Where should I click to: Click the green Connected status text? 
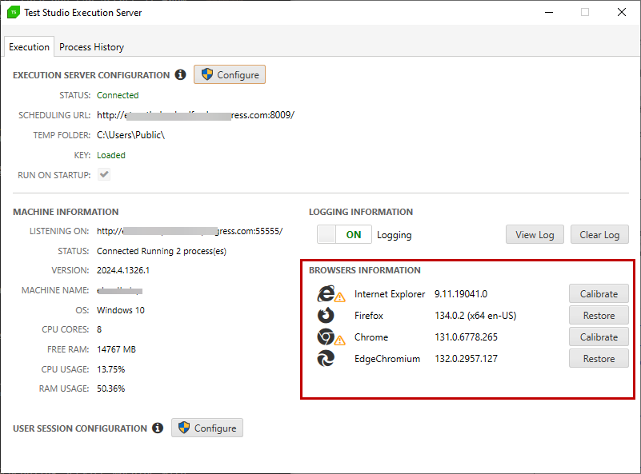click(118, 95)
